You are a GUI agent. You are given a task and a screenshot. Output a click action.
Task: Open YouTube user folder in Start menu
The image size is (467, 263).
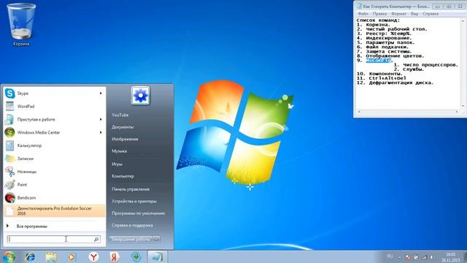pyautogui.click(x=120, y=115)
